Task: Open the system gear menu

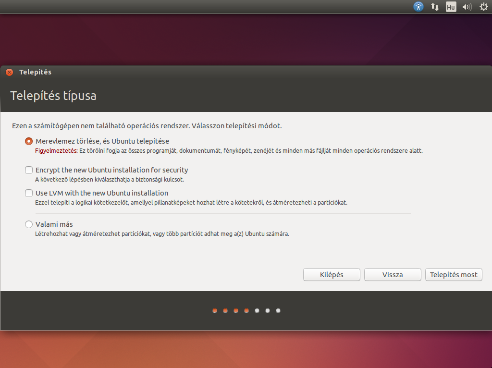Action: (483, 7)
